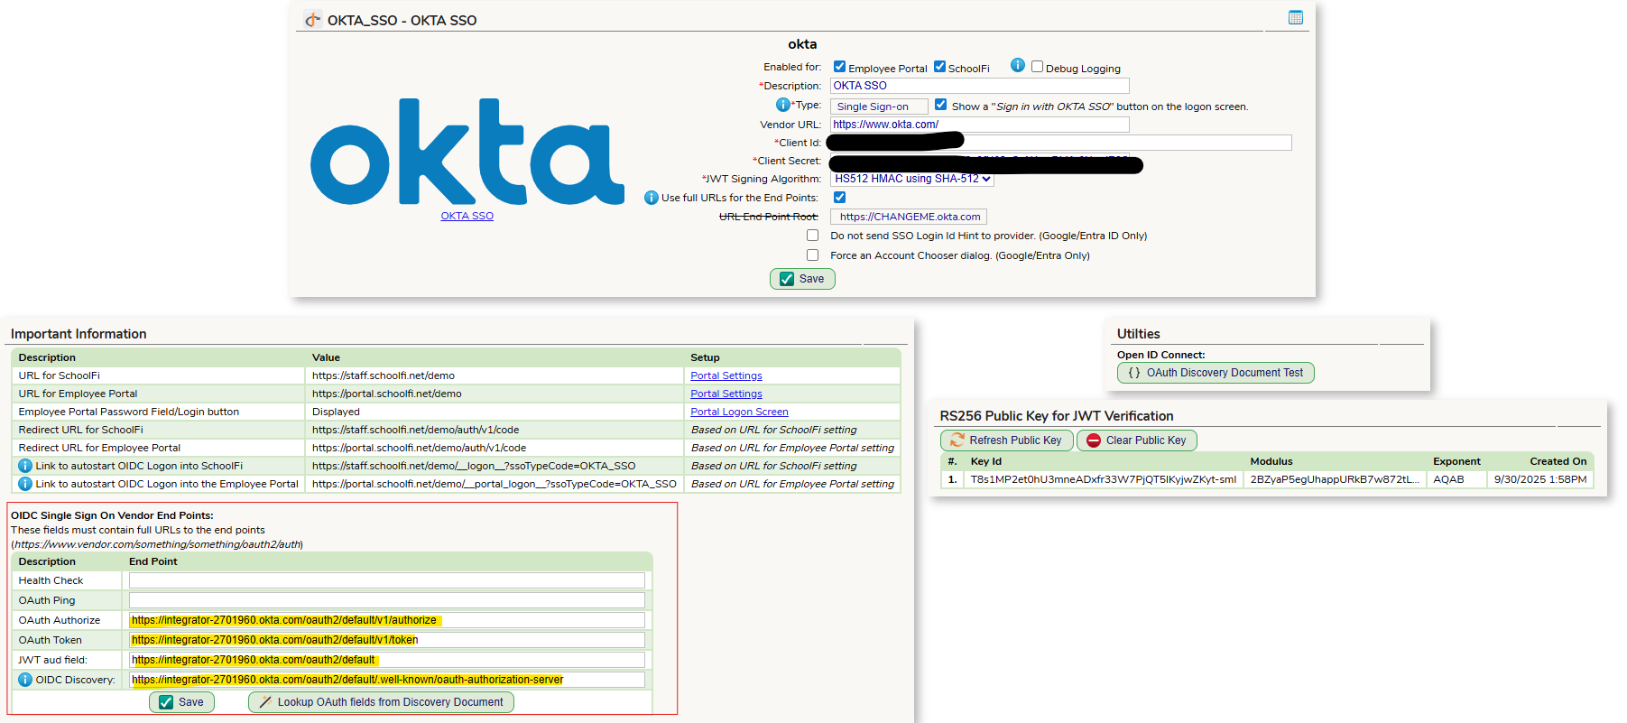Open the table grid icon in header
The height and width of the screenshot is (723, 1627).
(x=1296, y=17)
